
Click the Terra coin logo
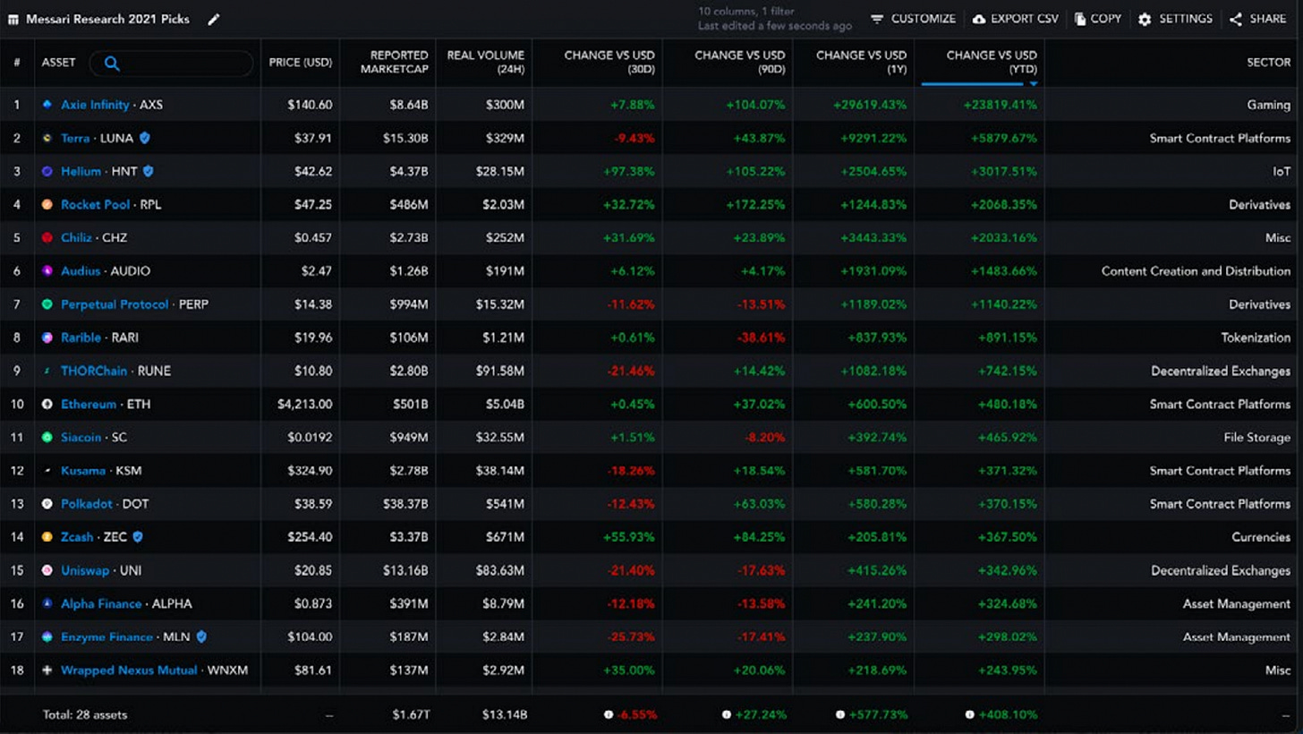pyautogui.click(x=47, y=138)
